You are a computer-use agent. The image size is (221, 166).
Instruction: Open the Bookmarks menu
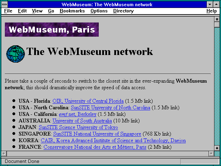(x=72, y=11)
